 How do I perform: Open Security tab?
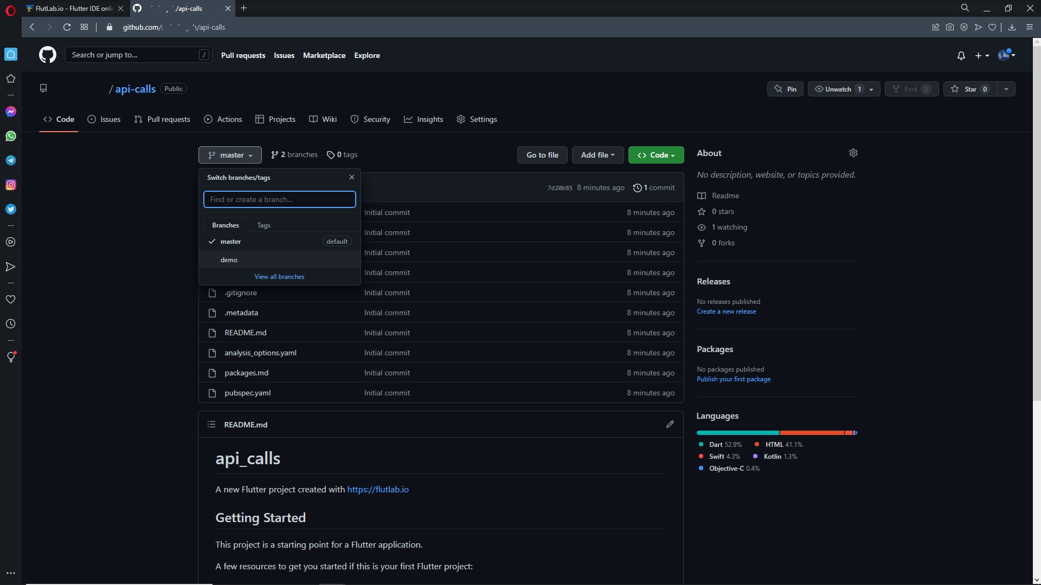point(370,119)
